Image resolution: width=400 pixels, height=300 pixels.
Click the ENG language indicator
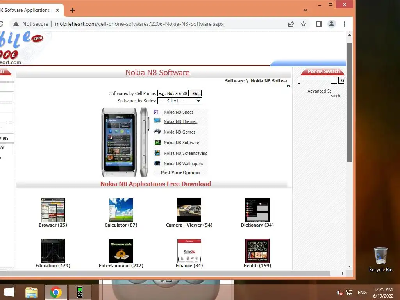coord(362,293)
